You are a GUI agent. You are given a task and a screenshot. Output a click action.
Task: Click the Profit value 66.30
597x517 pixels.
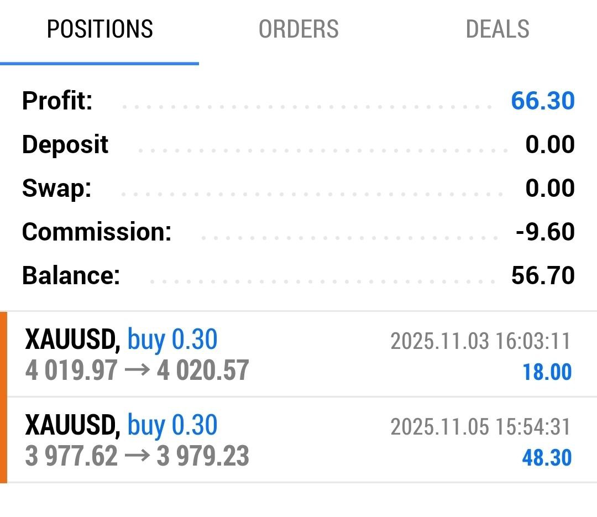(x=542, y=101)
